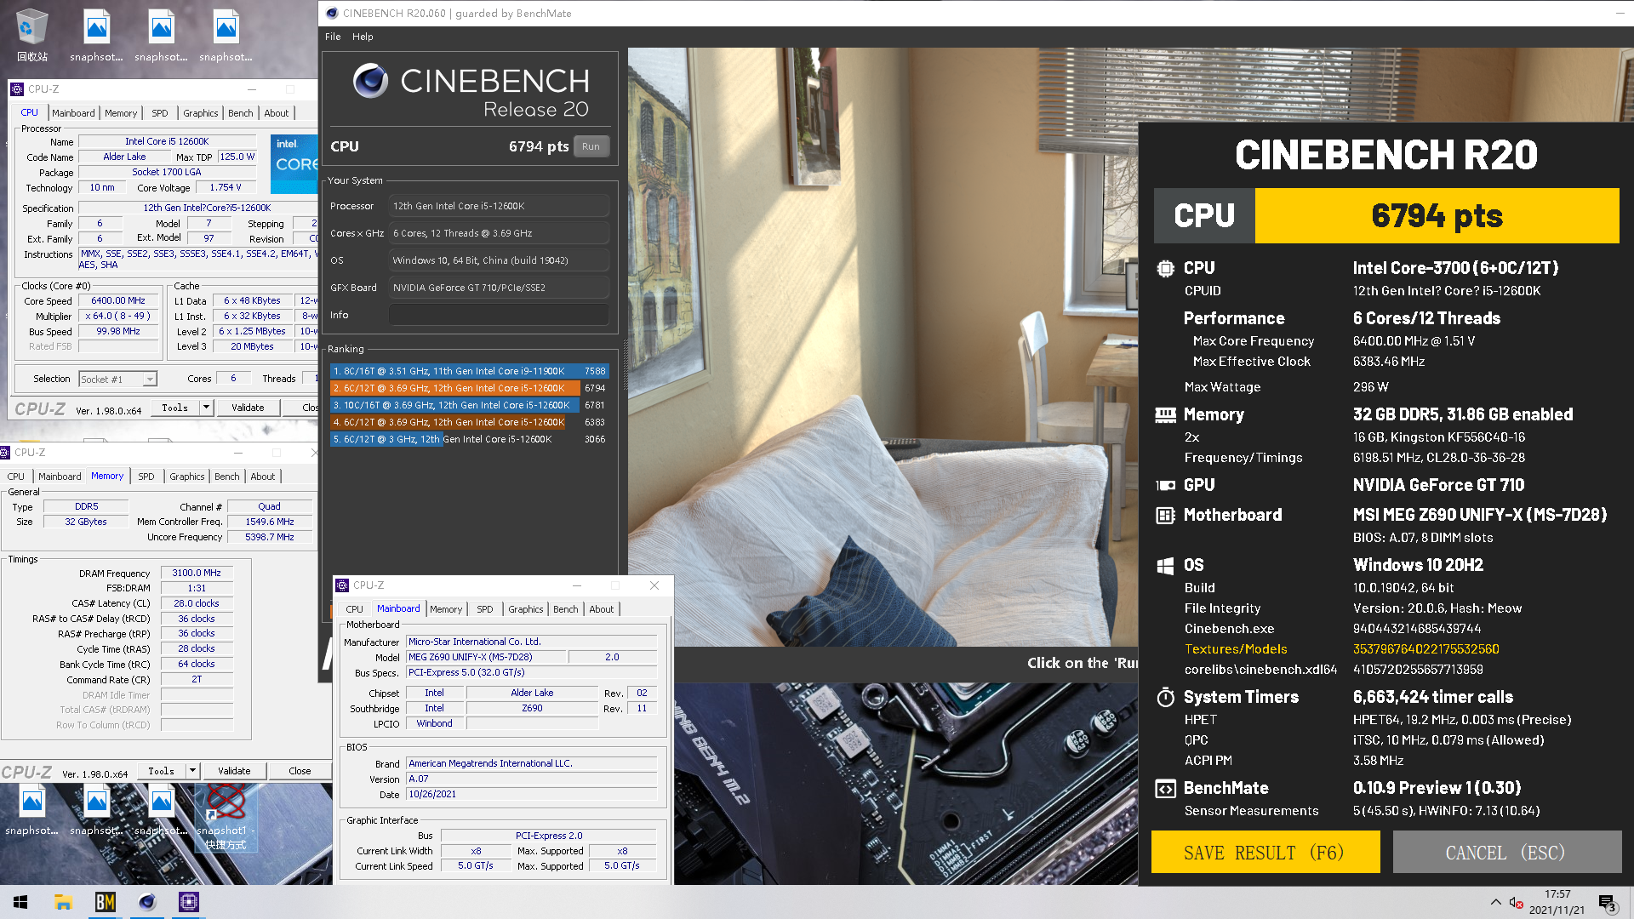The width and height of the screenshot is (1634, 919).
Task: Open About tab in CPU-Z Mainboard window
Action: coord(602,609)
